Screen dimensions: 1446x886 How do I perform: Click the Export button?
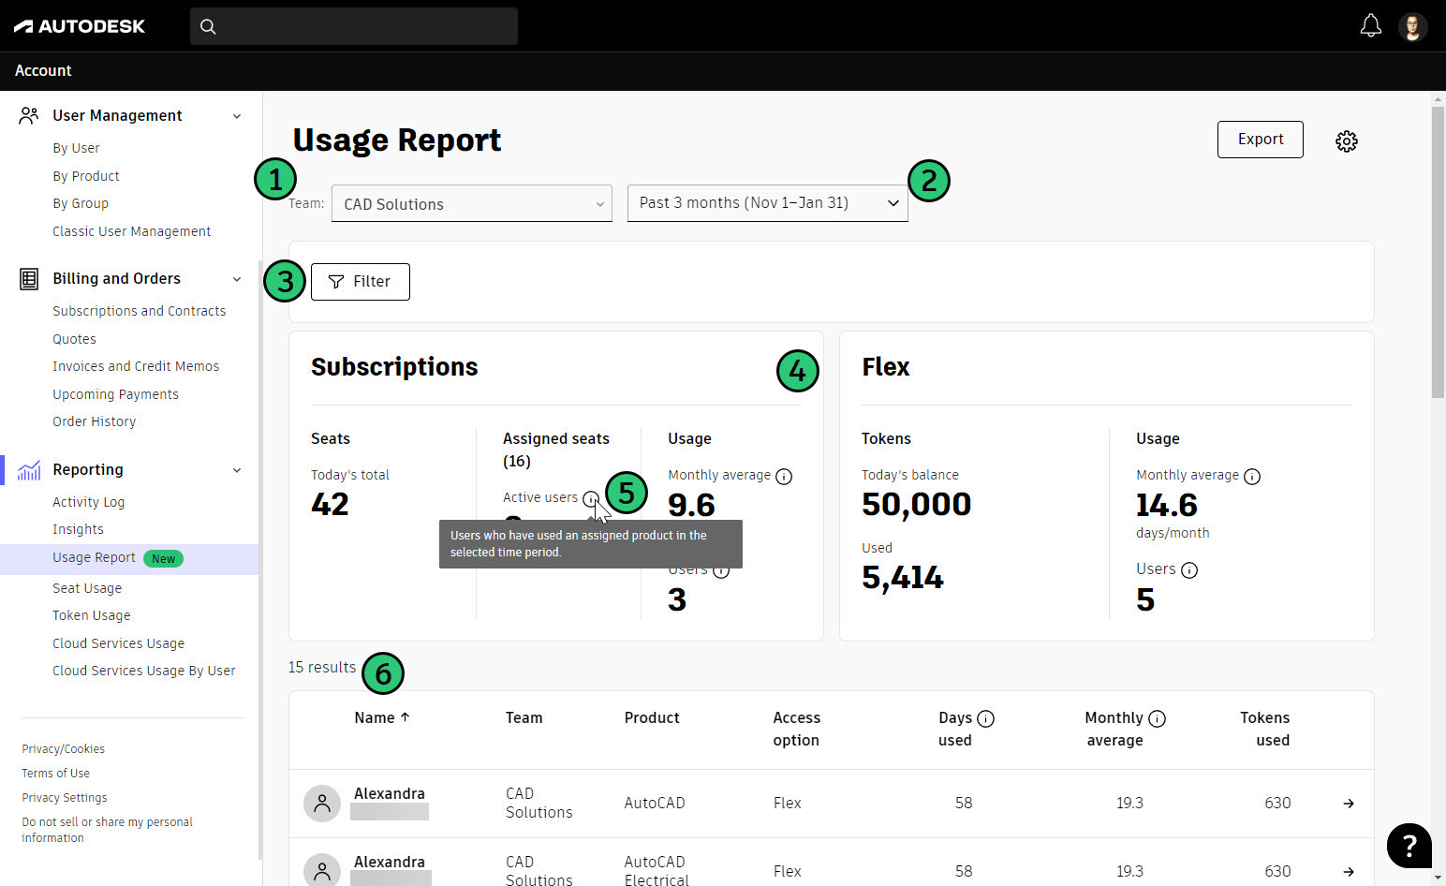[1261, 140]
